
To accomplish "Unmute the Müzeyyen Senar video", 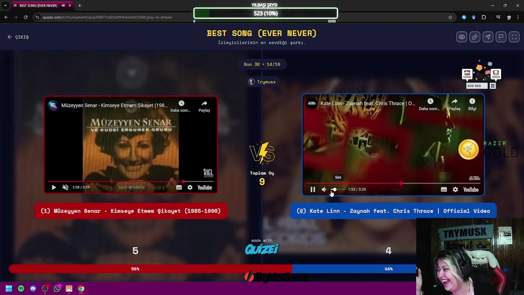I will pyautogui.click(x=65, y=187).
